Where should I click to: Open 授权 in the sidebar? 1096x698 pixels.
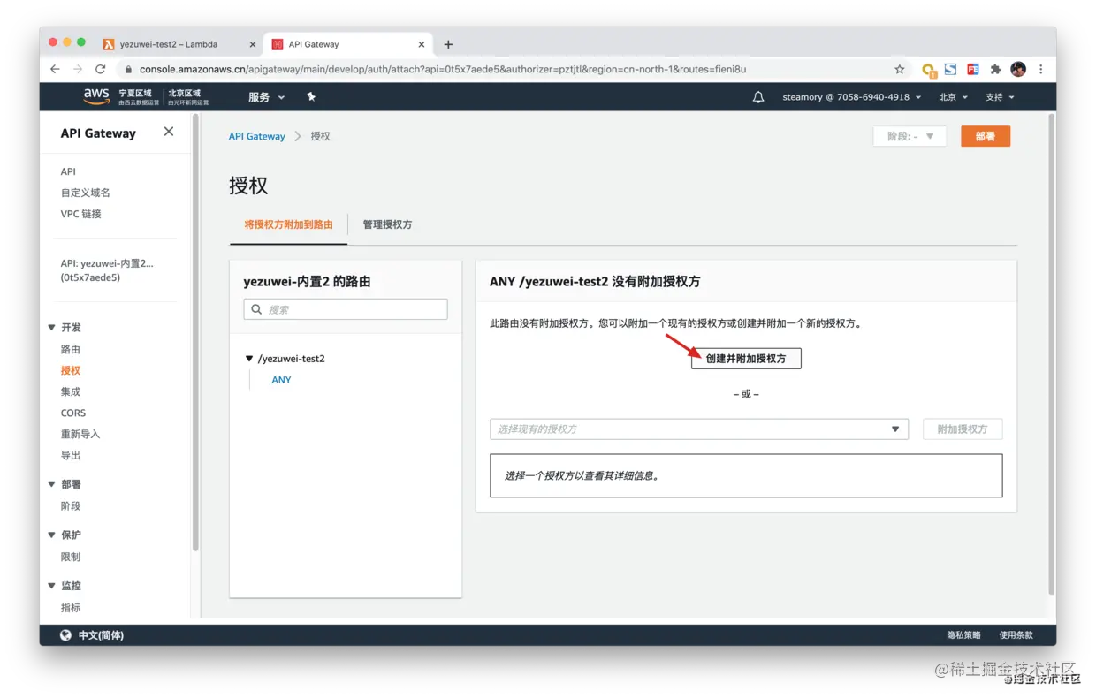[x=71, y=371]
